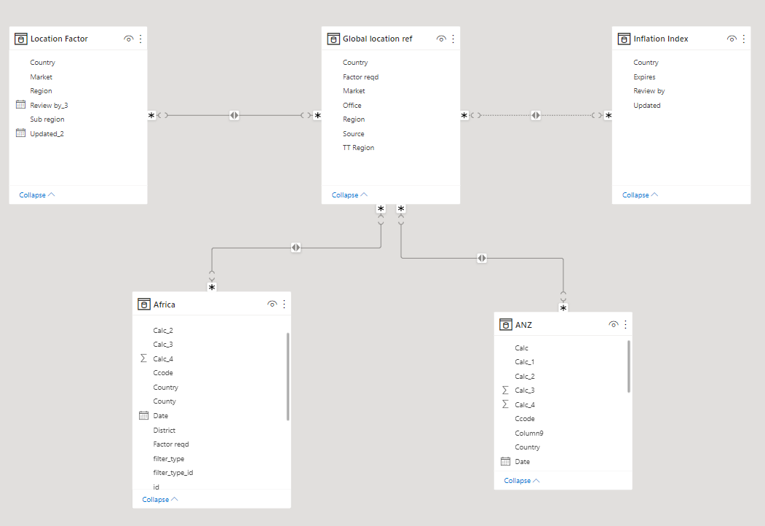
Task: Click the date icon beside Review by_3
Action: (20, 104)
